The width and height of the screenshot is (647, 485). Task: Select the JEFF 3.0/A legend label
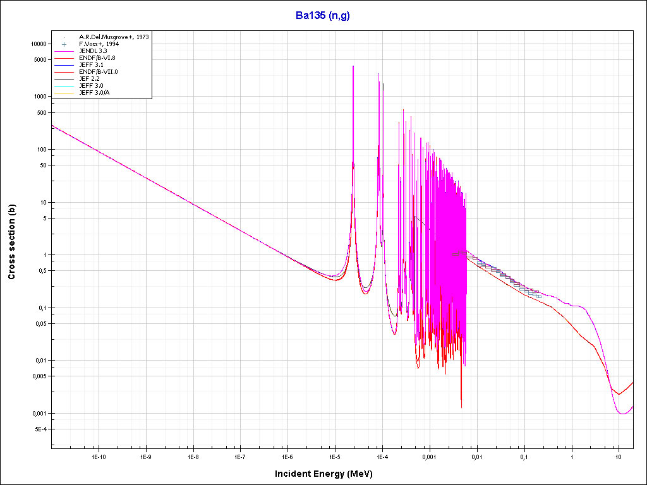pyautogui.click(x=94, y=93)
